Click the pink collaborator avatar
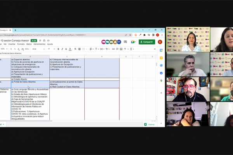 tap(104, 42)
